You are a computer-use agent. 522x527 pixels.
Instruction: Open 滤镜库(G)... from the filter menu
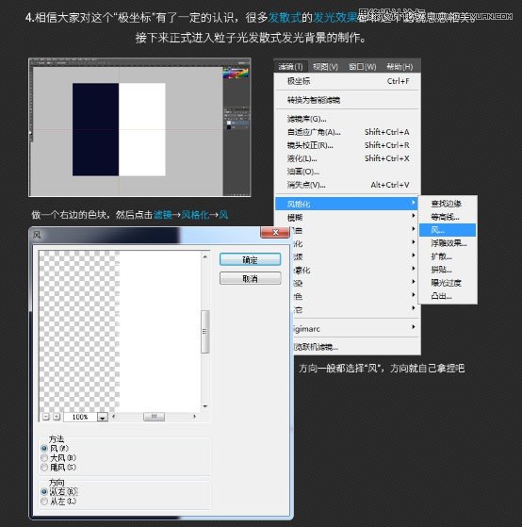[348, 119]
